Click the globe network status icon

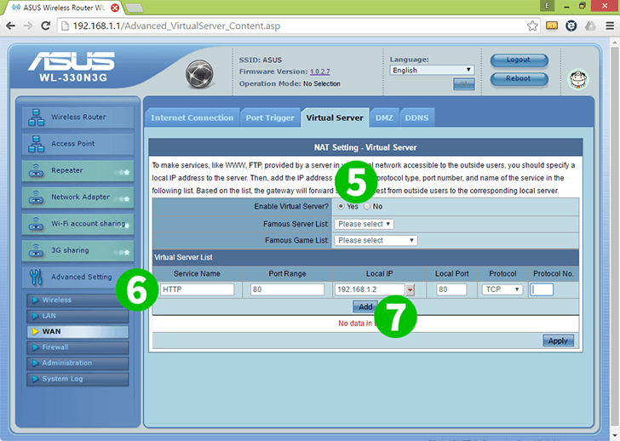click(199, 74)
